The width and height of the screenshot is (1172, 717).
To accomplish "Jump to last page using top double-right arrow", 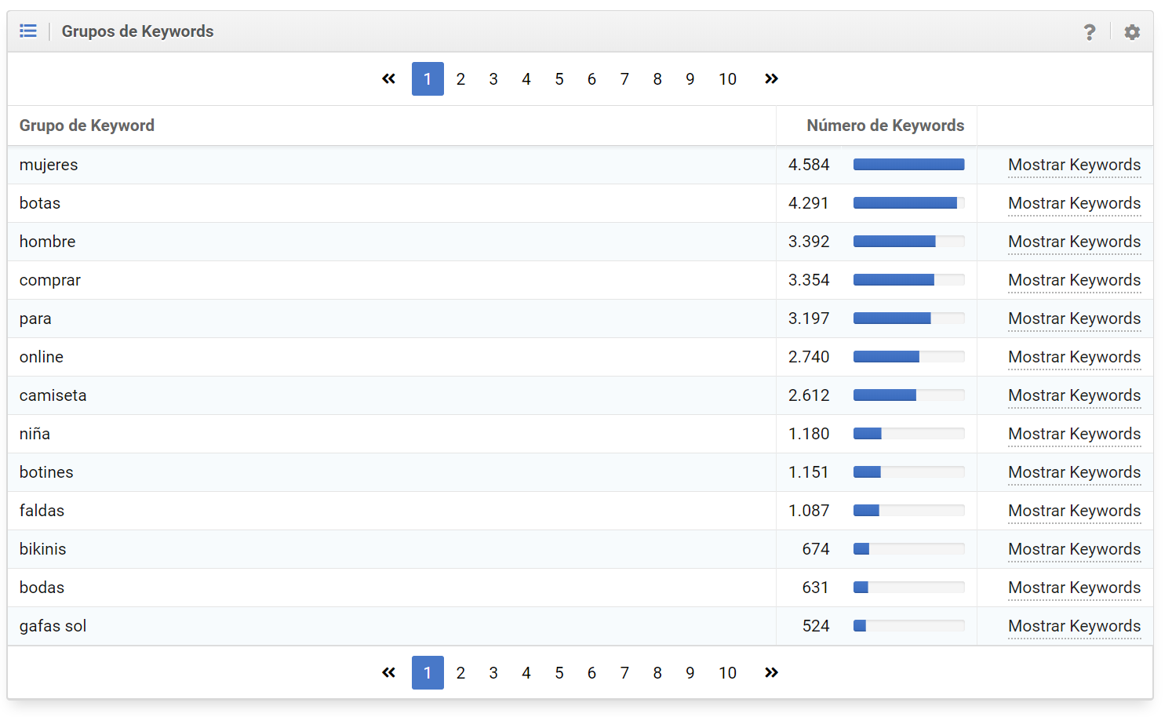I will tap(771, 79).
